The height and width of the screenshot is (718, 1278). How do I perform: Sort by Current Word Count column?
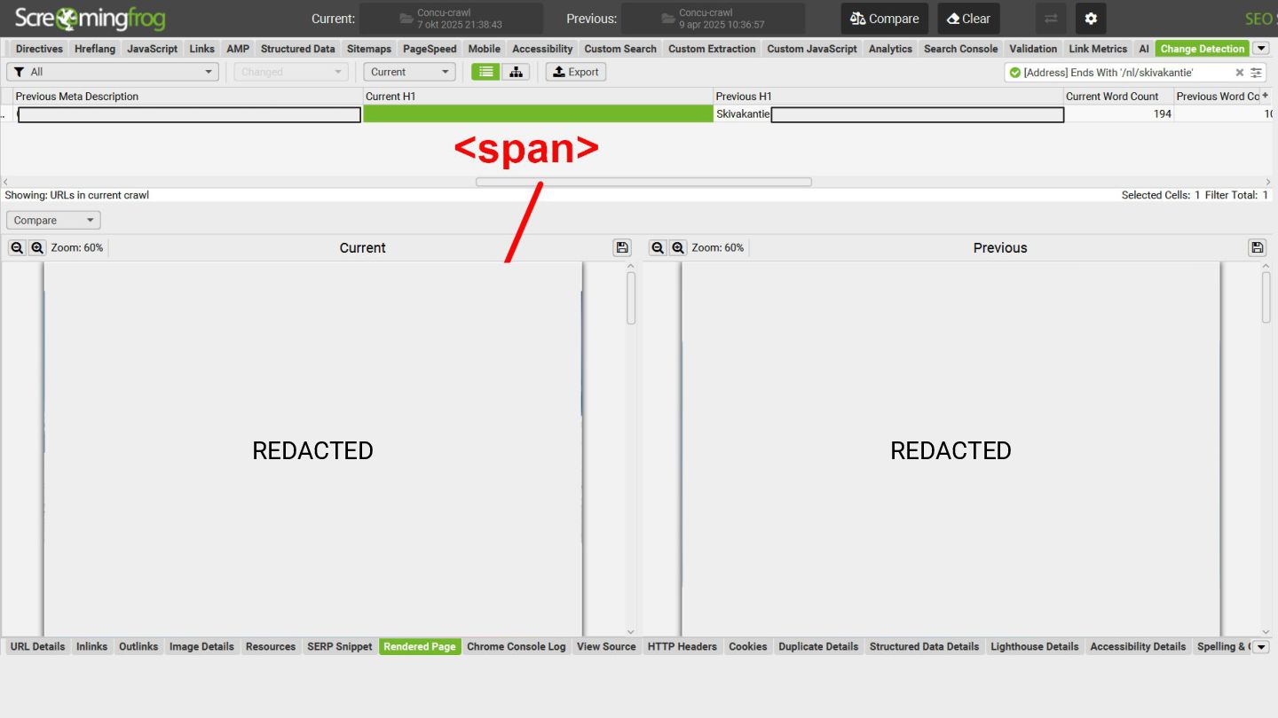tap(1118, 97)
